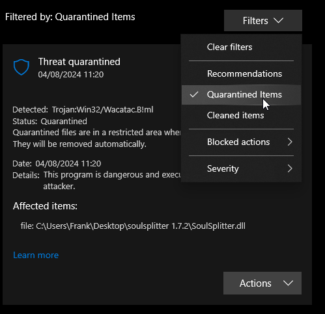Click the Trojan:Win32/Wacatac.B!ml detection name
Image resolution: width=325 pixels, height=314 pixels.
[102, 110]
